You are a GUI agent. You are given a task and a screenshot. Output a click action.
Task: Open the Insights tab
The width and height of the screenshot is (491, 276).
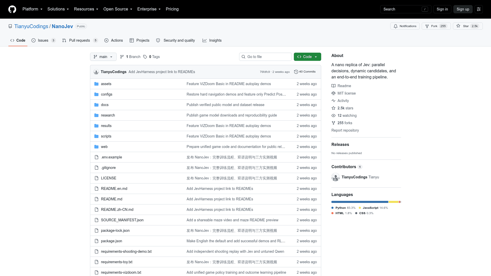click(212, 40)
